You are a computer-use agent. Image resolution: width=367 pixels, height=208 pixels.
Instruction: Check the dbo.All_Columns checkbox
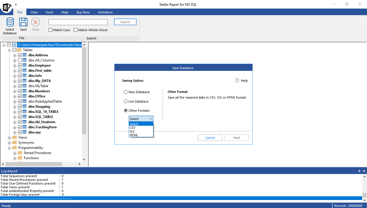tap(20, 60)
